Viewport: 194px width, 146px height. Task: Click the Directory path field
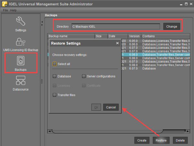pos(115,26)
